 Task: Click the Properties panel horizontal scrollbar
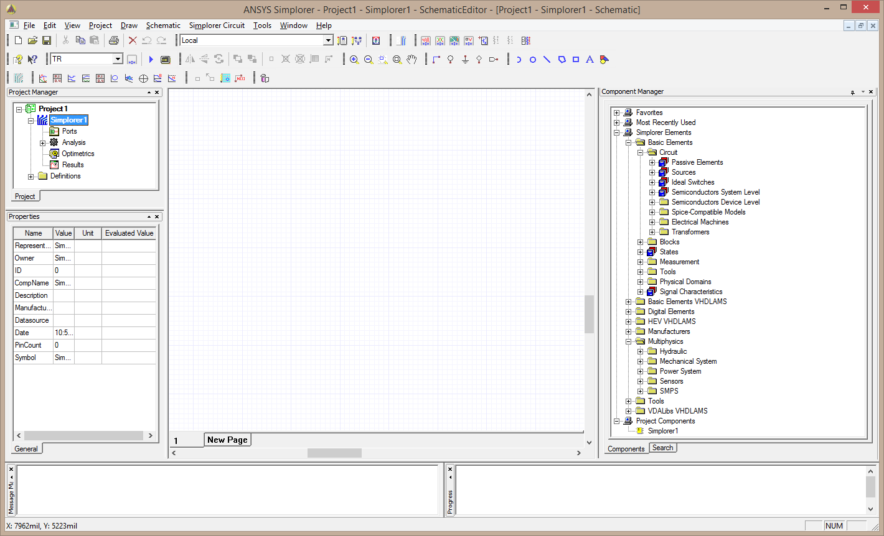(x=85, y=436)
